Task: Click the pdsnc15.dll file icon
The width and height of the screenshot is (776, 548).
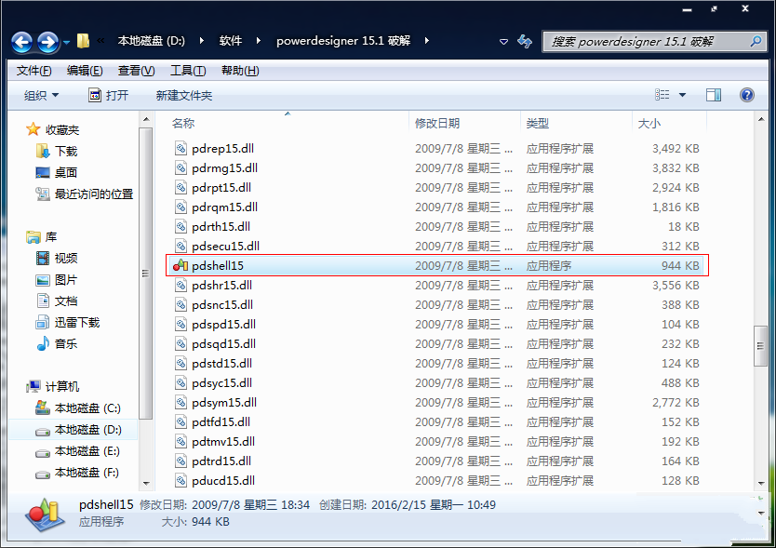Action: (181, 304)
